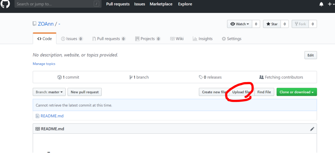
Task: Click the pencil icon to edit README
Action: coord(312,129)
